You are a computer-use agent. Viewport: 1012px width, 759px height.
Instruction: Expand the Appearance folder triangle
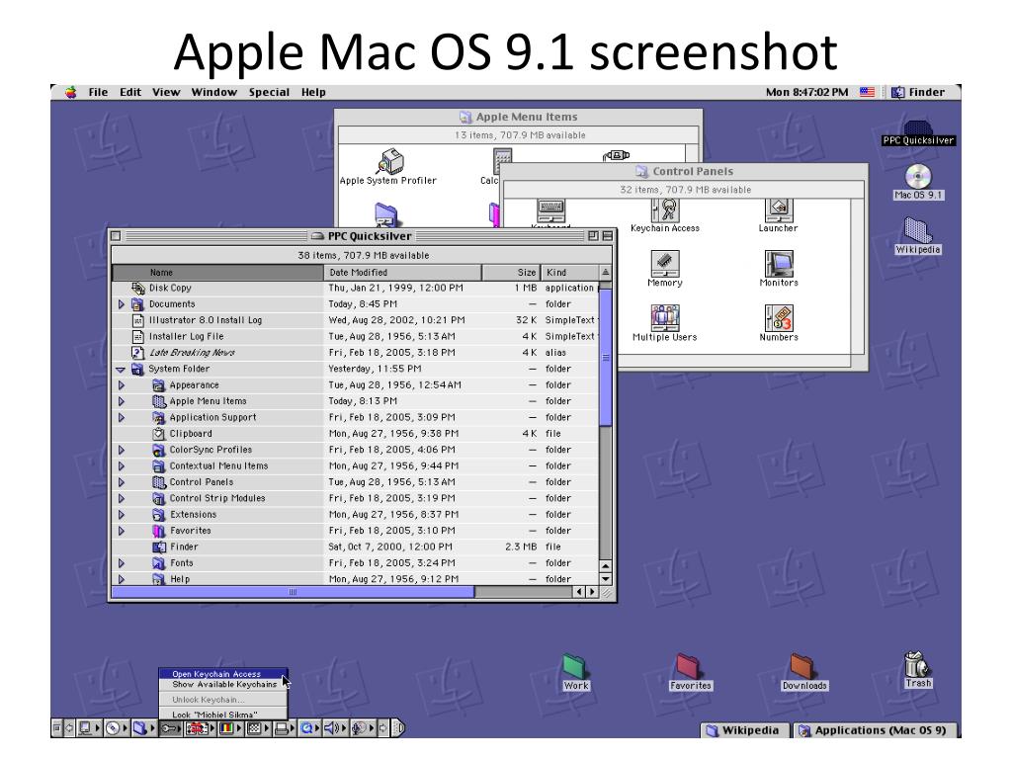coord(121,385)
